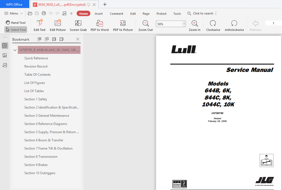Image resolution: width=282 pixels, height=190 pixels.
Task: Click the Delete bookmark icon
Action: (61, 39)
